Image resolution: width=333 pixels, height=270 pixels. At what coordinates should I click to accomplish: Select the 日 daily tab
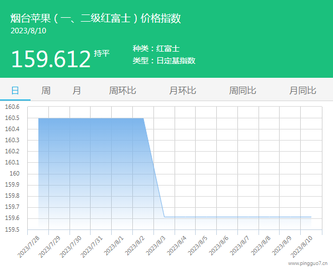coord(15,91)
